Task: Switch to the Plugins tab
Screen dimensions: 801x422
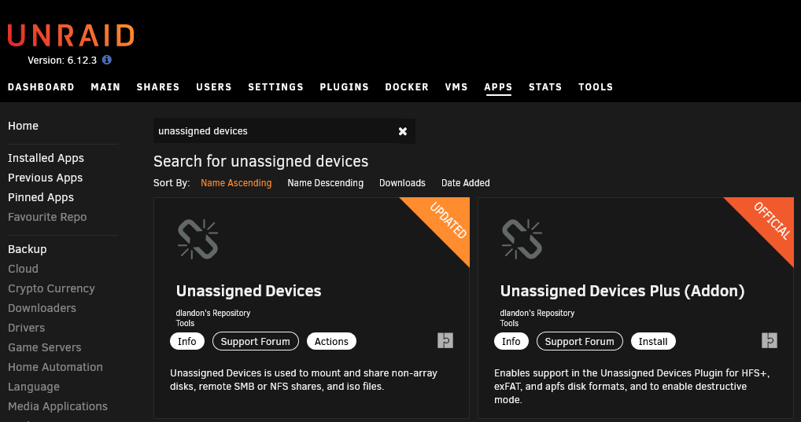Action: (x=345, y=86)
